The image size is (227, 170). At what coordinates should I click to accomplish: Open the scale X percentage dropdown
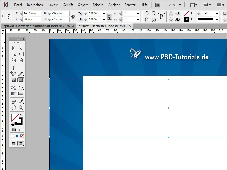(104, 13)
